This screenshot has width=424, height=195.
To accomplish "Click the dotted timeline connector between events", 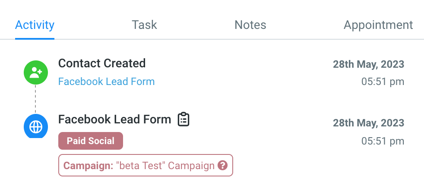I will [35, 99].
